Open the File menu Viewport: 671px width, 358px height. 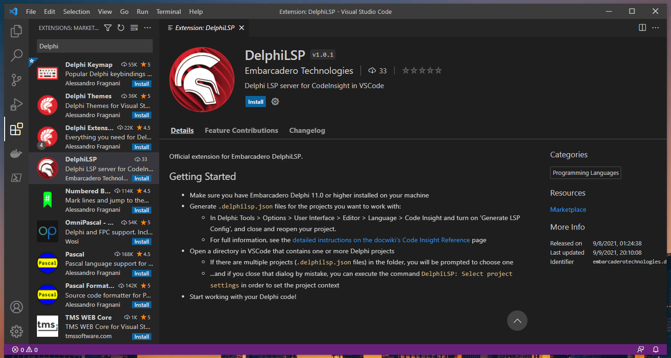31,12
